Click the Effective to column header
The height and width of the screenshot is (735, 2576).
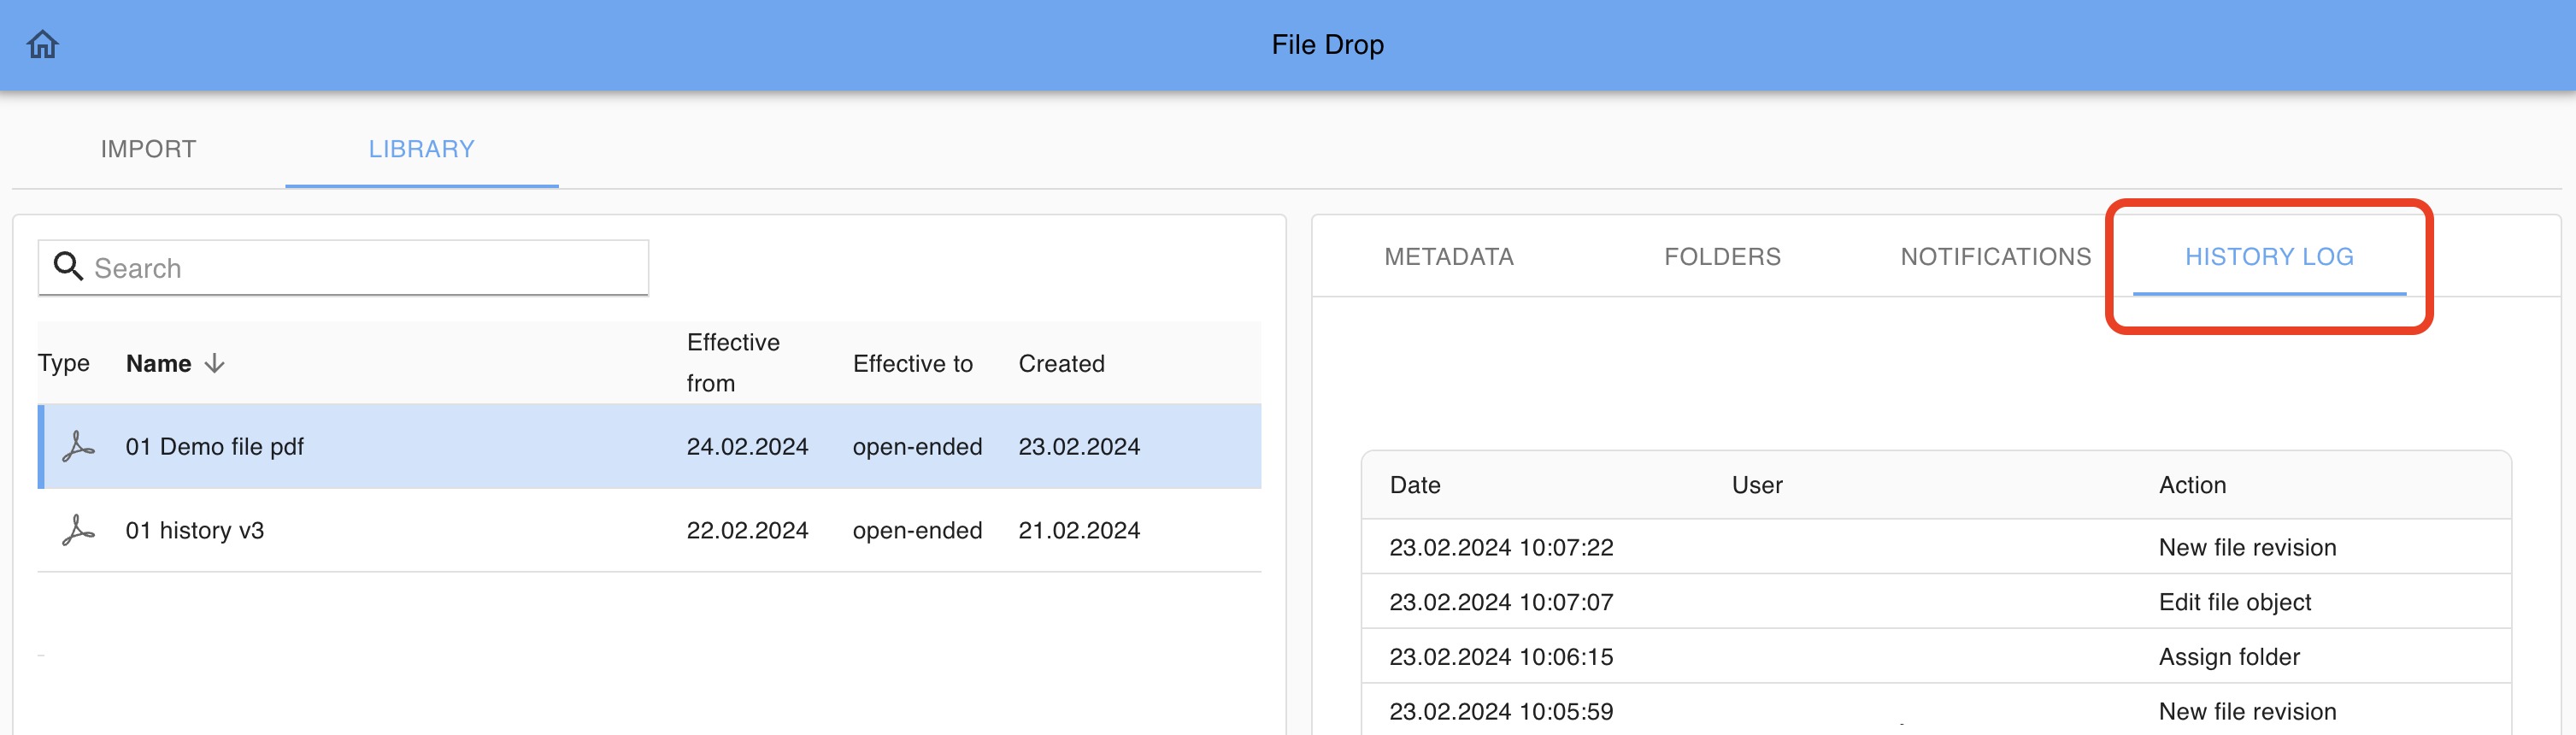point(912,363)
